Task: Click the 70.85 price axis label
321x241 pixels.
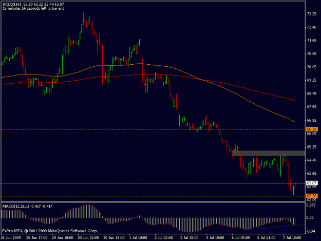Action: pyautogui.click(x=312, y=54)
